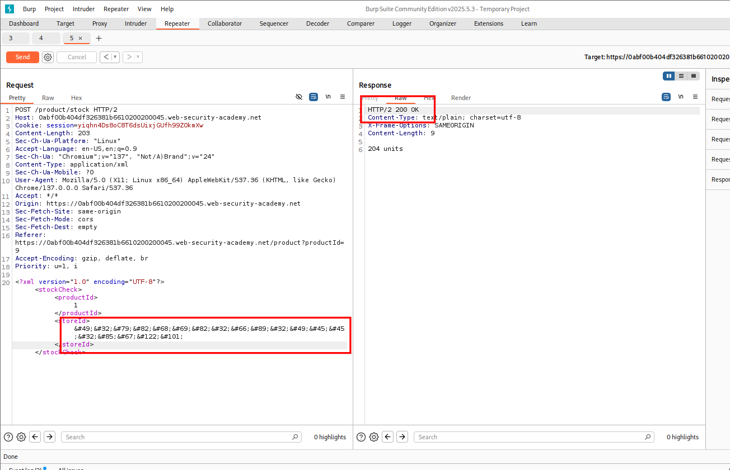730x470 pixels.
Task: Switch to the Decoder tab
Action: pyautogui.click(x=318, y=23)
